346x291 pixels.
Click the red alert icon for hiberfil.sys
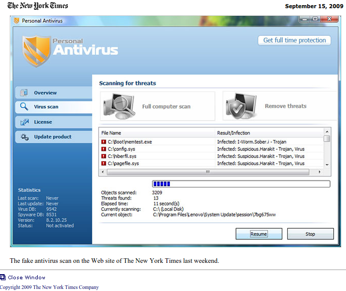pos(104,156)
